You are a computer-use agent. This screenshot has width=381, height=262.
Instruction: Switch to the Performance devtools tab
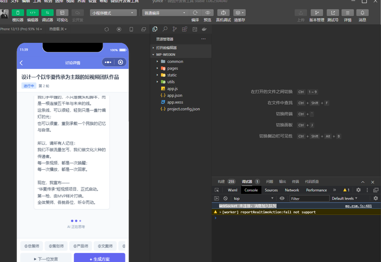click(x=317, y=190)
